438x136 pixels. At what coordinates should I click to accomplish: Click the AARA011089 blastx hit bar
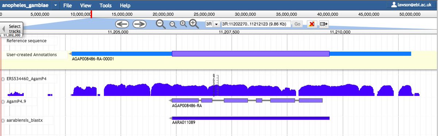coord(250,118)
